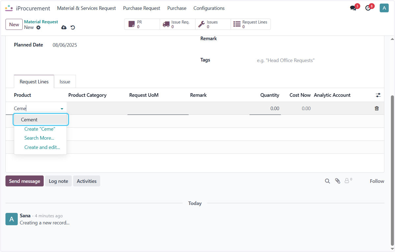Delete the request line with trash icon
Image resolution: width=395 pixels, height=252 pixels.
coord(377,108)
